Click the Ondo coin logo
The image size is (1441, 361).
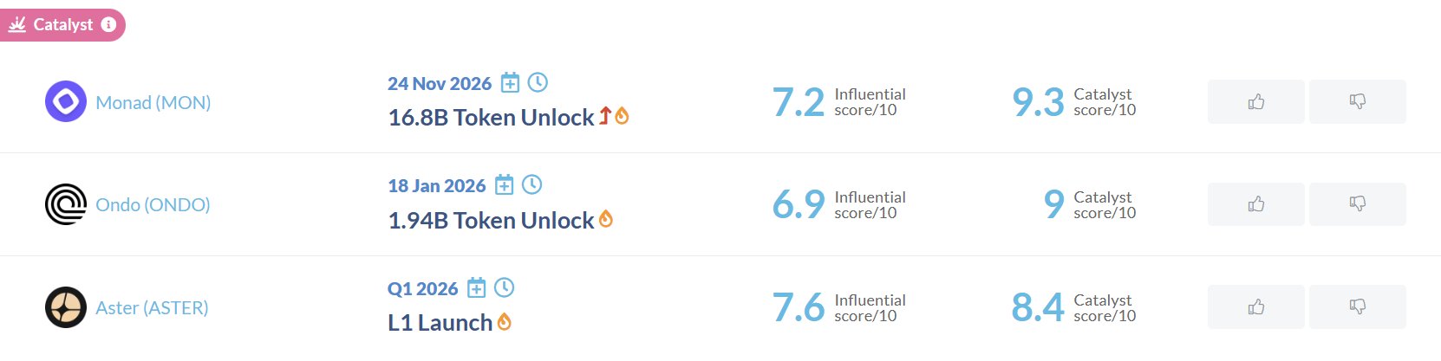[x=66, y=204]
